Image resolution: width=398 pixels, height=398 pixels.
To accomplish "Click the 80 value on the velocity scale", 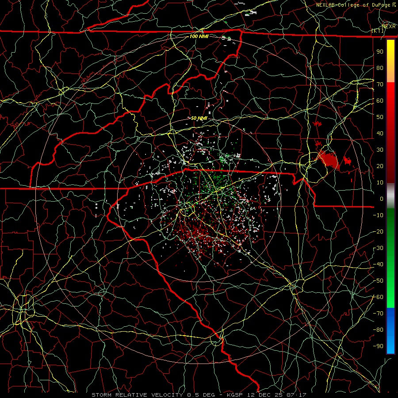I will [x=380, y=68].
